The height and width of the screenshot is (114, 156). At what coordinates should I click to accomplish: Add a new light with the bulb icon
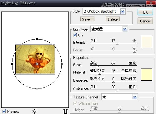point(35,111)
